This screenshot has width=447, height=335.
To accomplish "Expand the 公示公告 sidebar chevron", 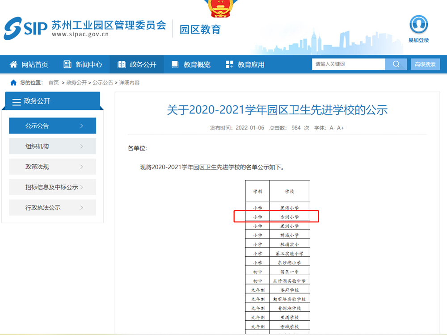I will (81, 126).
